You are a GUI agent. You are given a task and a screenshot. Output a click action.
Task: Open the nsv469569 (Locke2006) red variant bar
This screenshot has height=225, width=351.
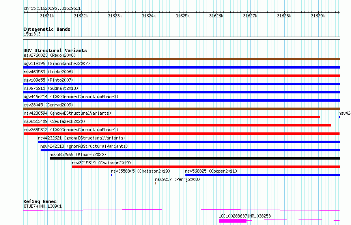[181, 76]
